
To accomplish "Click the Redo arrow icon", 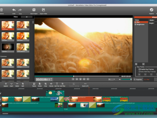I will pyautogui.click(x=20, y=10).
